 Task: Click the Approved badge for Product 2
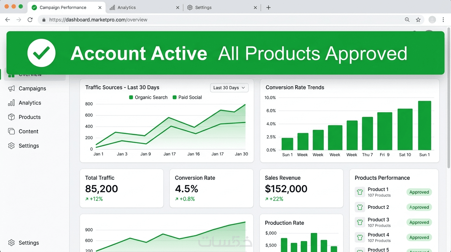point(419,207)
